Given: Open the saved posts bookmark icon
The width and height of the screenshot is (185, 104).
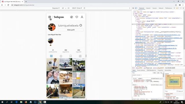Looking at the screenshot, I should click(71, 56).
